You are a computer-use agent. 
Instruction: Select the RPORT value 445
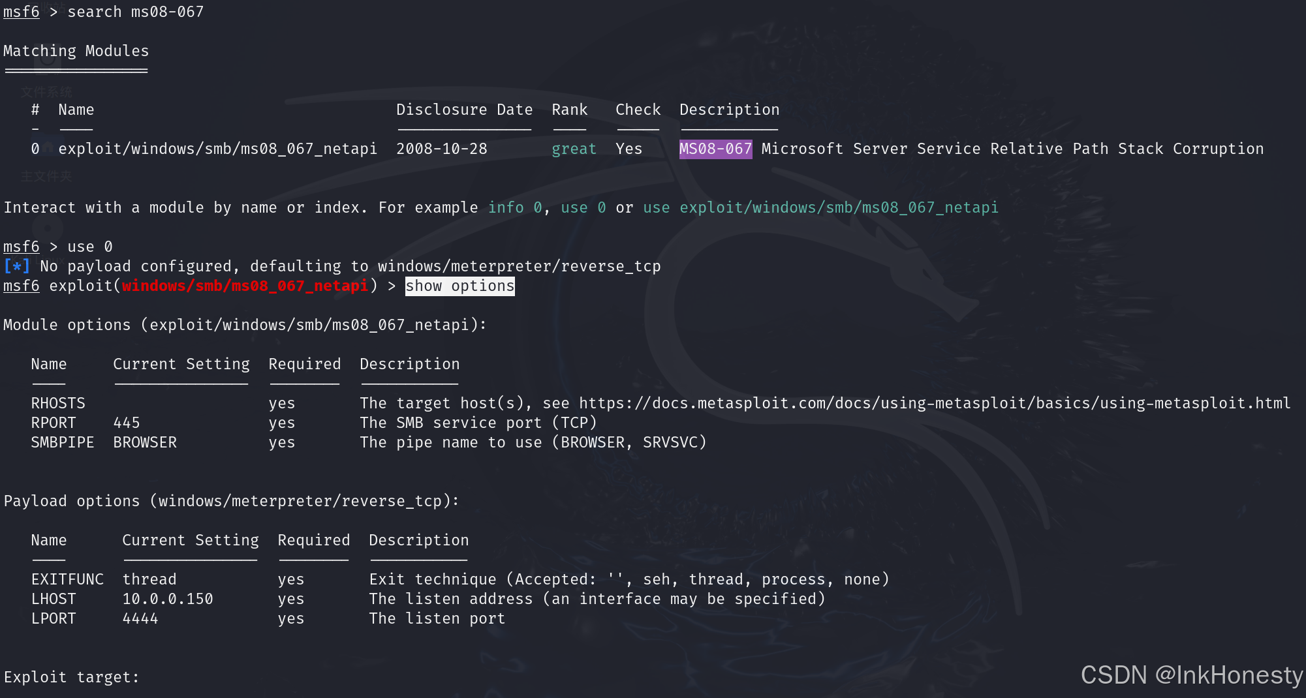click(x=127, y=422)
